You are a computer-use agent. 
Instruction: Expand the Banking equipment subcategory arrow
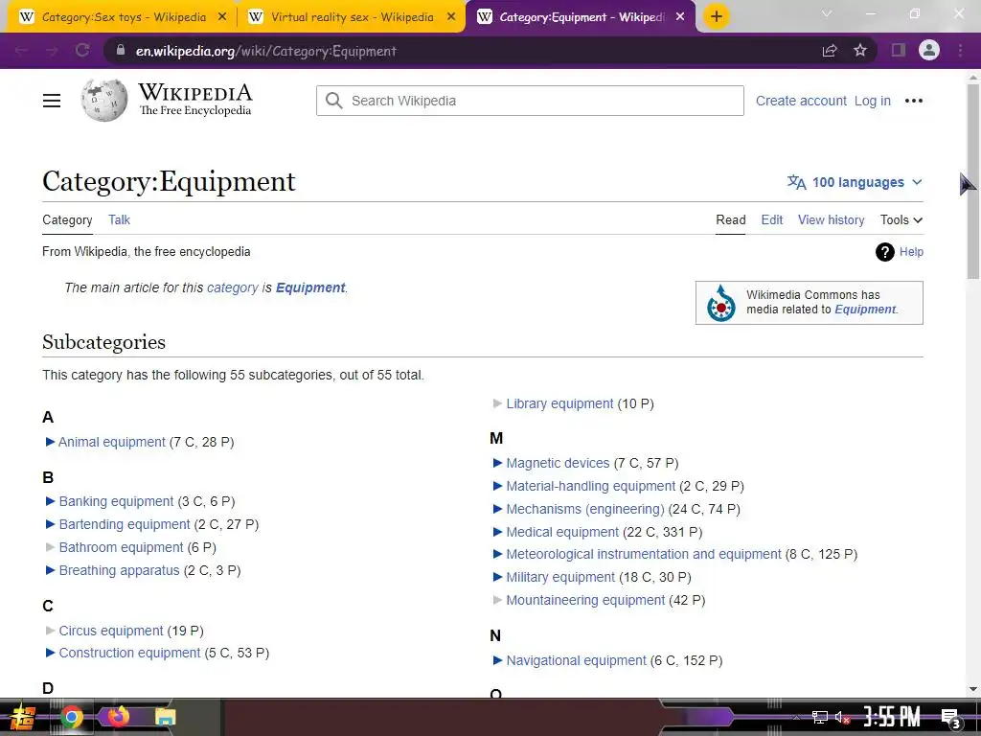(50, 501)
